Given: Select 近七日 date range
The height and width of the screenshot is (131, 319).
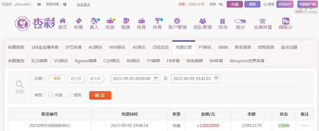Looking at the screenshot, I should (x=95, y=79).
